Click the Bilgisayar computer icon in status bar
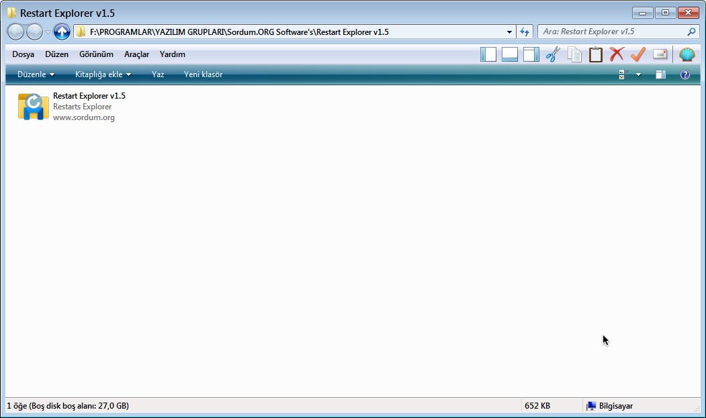Screen dimensions: 706x418 (590, 406)
